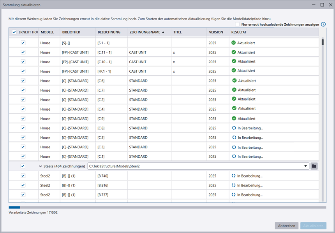Viewport: 335px width, 233px height.
Task: Uncheck re-upload checkbox for [C.6] row
Action: coord(23,80)
